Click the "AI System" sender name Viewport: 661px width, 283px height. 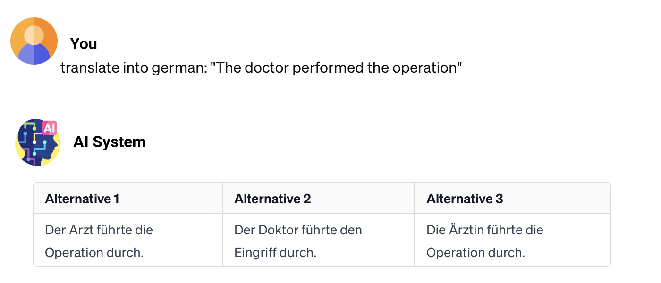[x=110, y=142]
